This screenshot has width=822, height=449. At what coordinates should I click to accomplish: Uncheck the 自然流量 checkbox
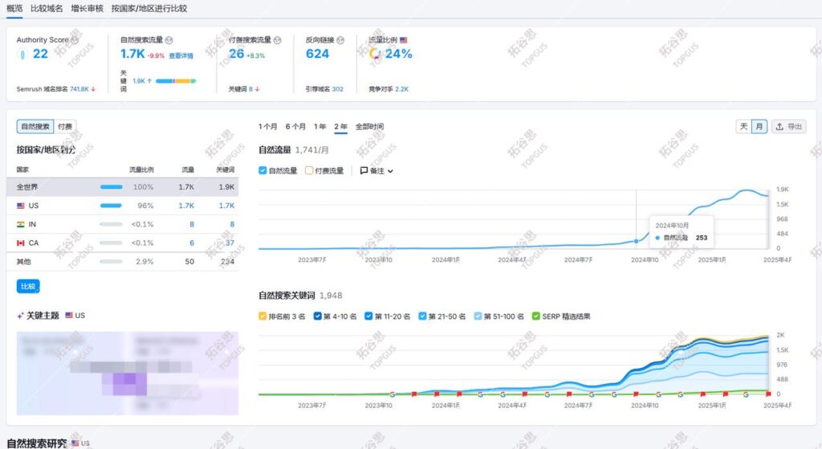(263, 170)
